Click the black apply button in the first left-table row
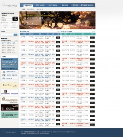 tap(58, 38)
